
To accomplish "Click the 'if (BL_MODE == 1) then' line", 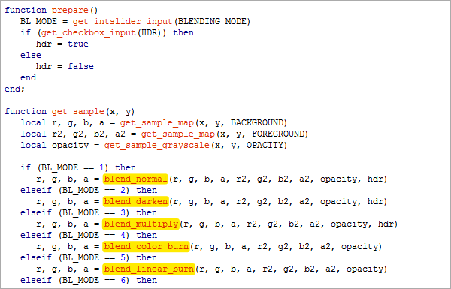I will [x=78, y=167].
